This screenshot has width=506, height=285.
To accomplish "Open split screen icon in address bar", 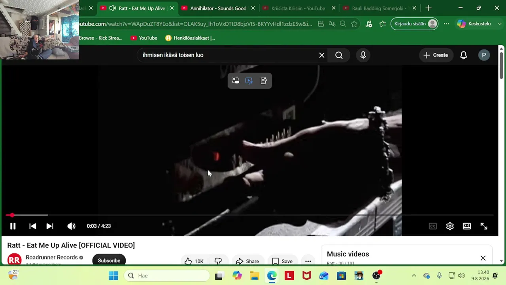I will coord(321,24).
